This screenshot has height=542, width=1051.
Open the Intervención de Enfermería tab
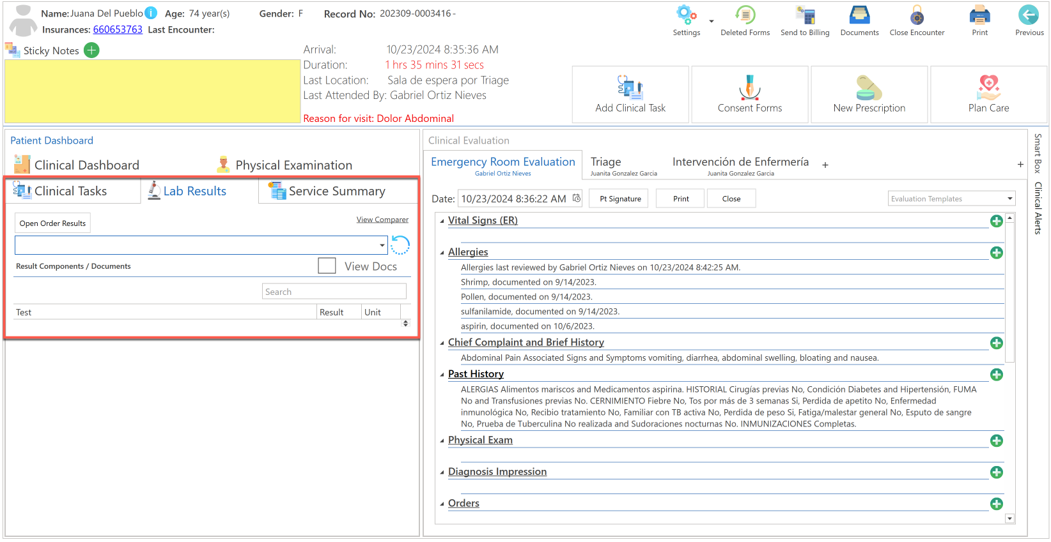point(740,165)
